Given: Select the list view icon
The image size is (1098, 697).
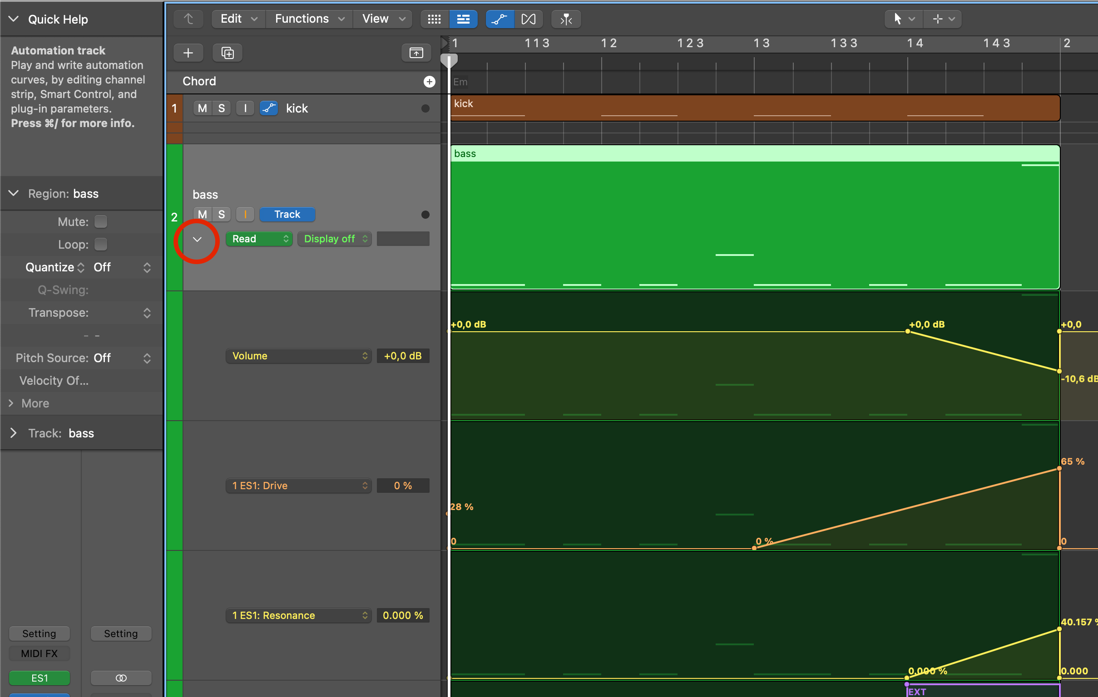Looking at the screenshot, I should (463, 19).
